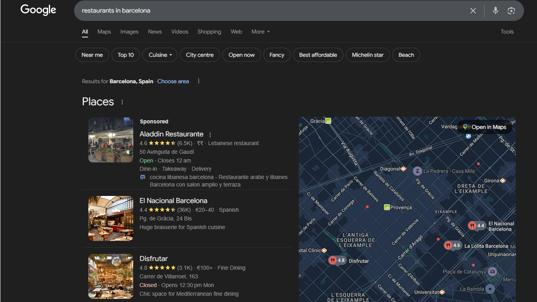
Task: Apply the Beach filter chip
Action: (406, 55)
